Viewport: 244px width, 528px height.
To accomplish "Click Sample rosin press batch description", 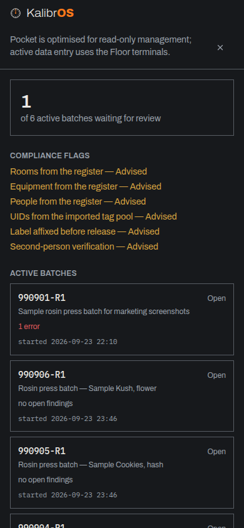I will coord(104,312).
